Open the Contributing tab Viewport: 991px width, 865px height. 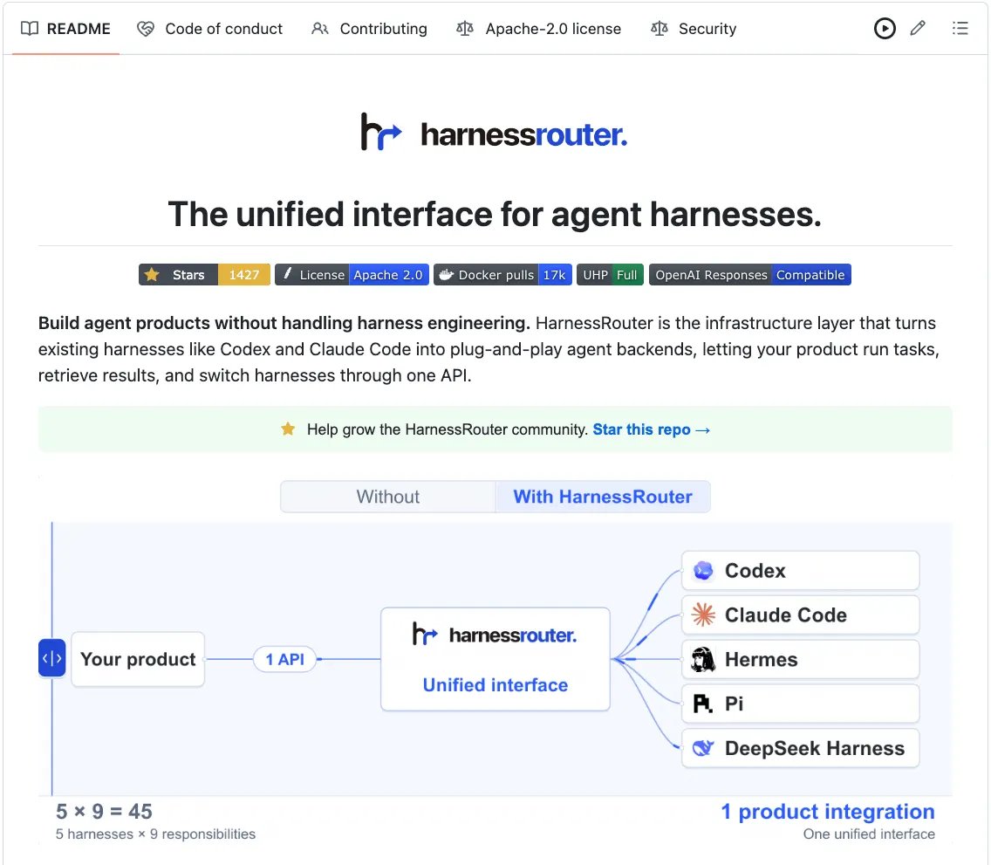pos(369,29)
